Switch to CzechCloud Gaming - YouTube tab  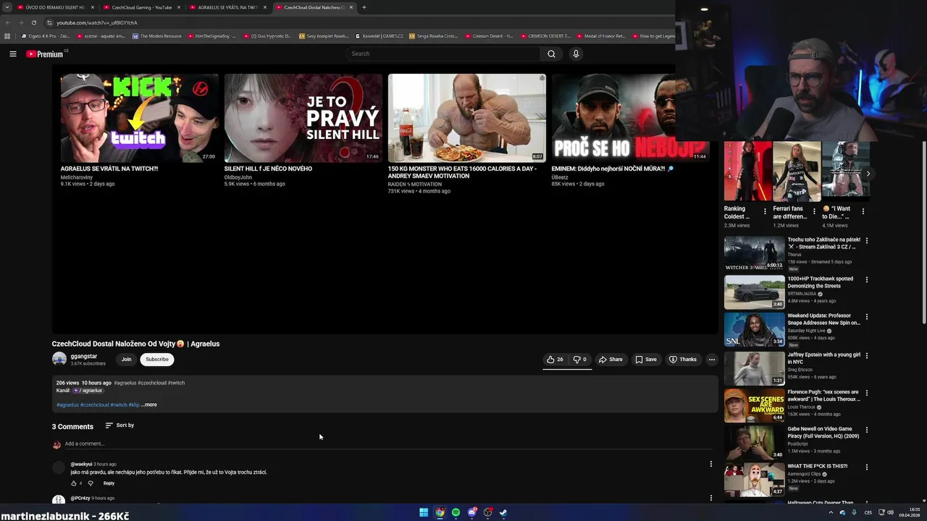(x=142, y=7)
